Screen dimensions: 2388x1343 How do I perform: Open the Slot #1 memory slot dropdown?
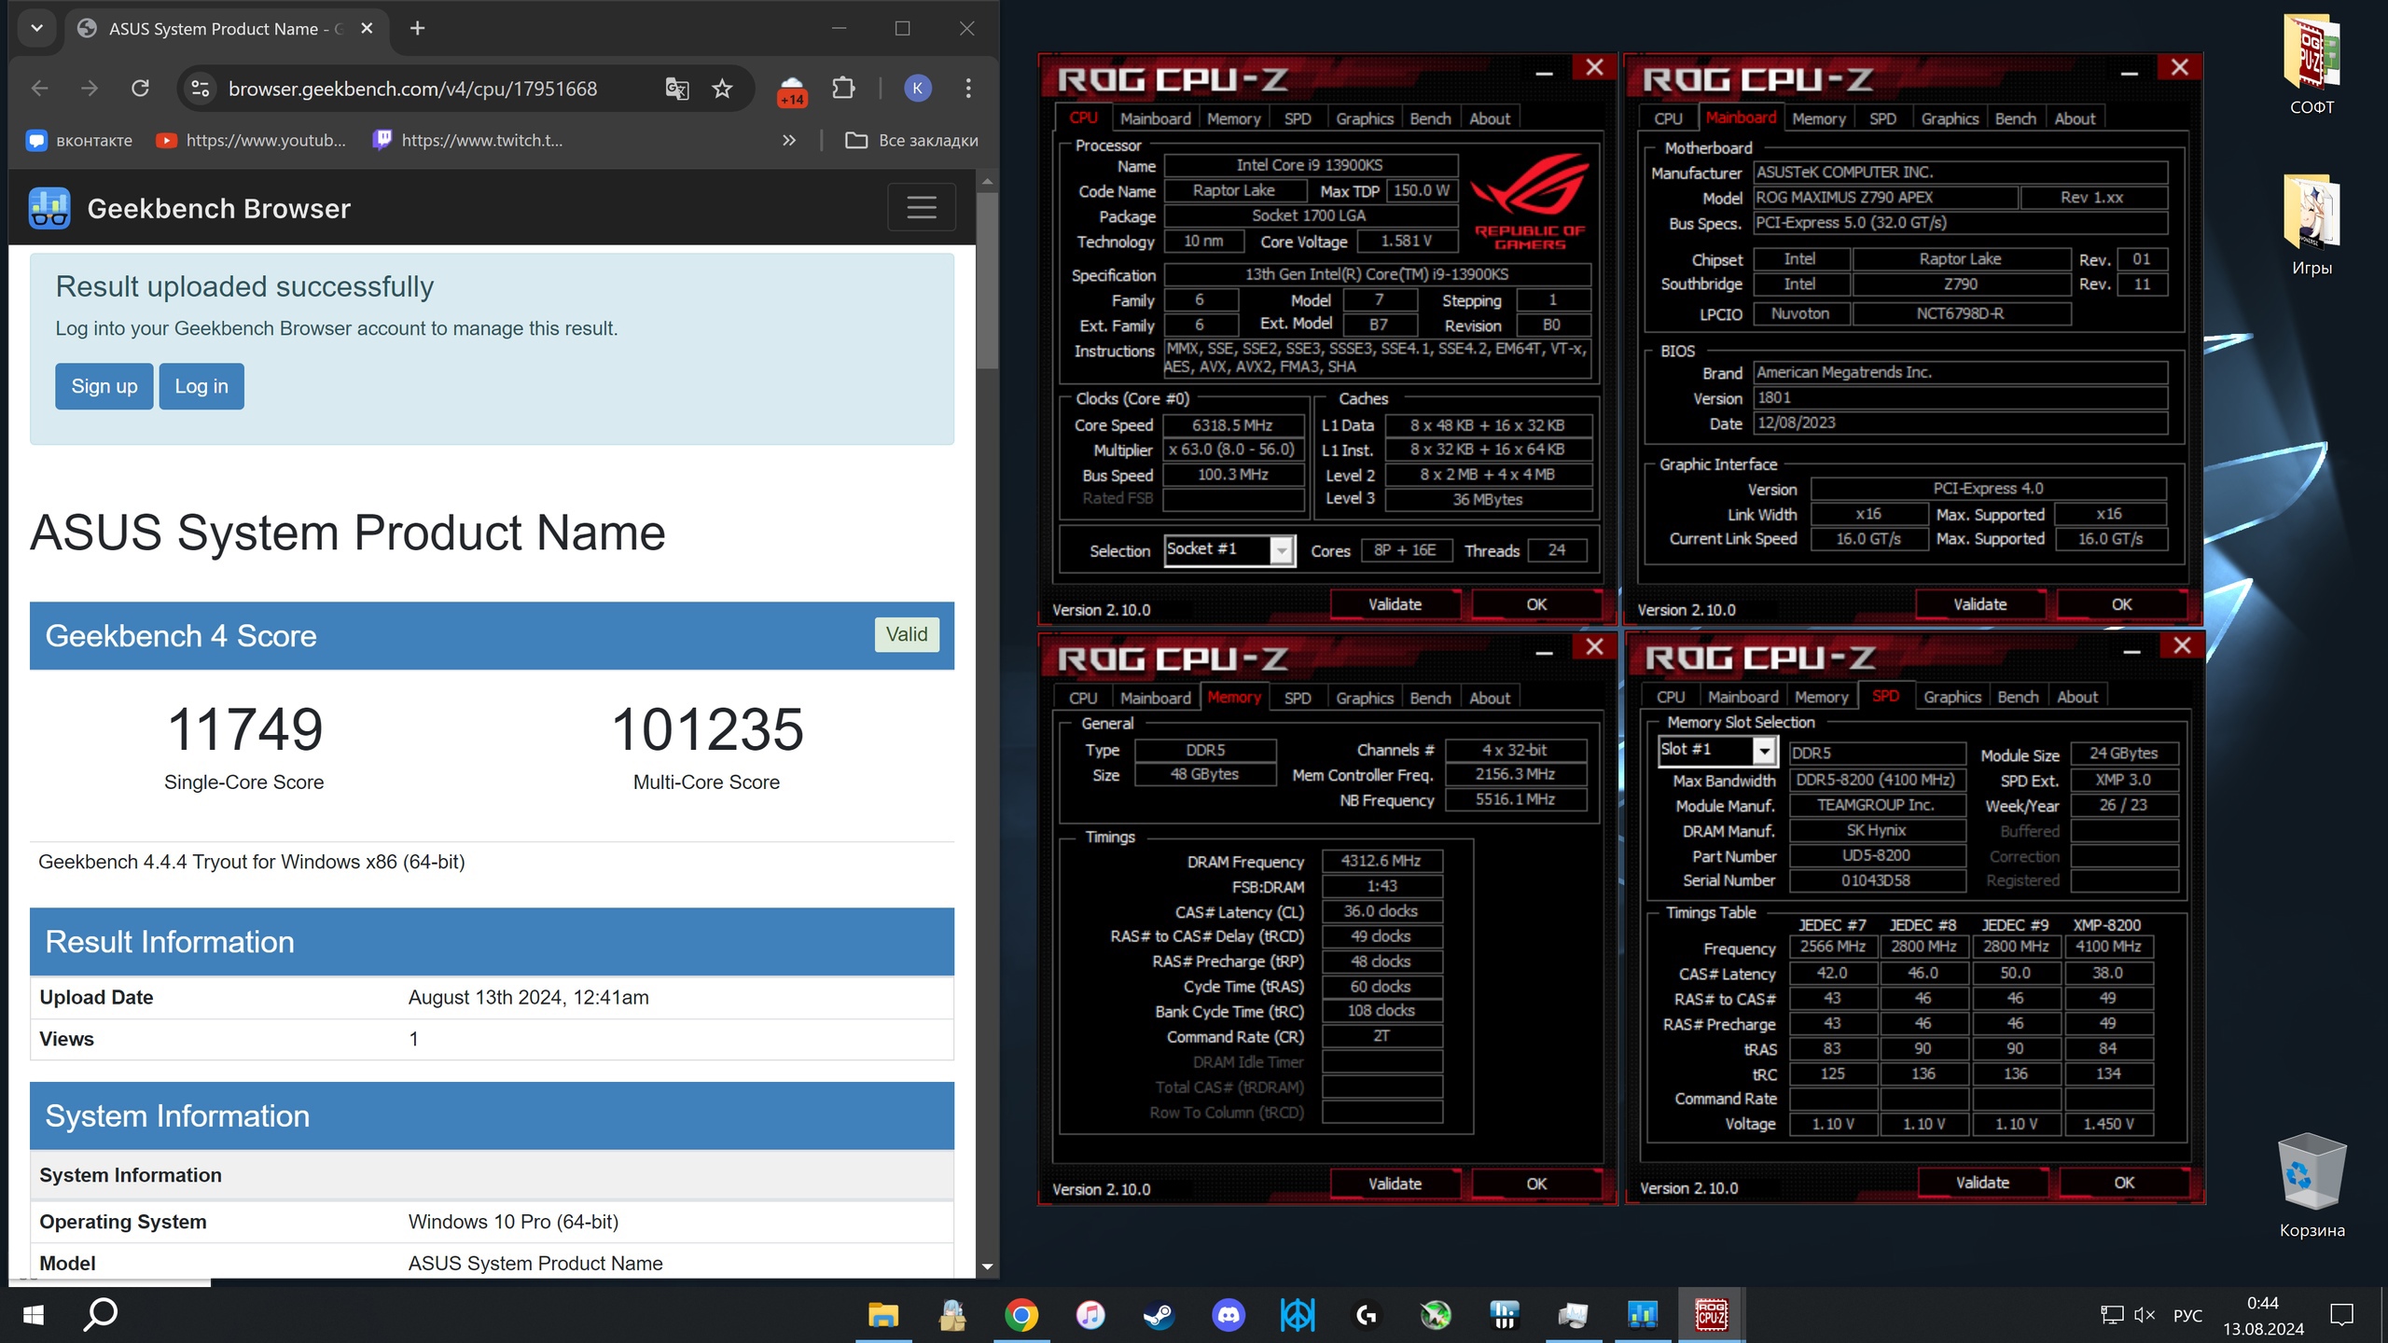click(x=1716, y=750)
